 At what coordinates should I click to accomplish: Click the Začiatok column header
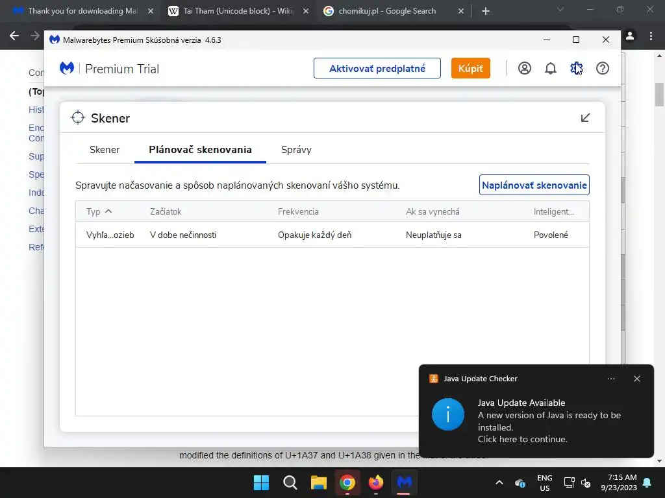point(166,211)
